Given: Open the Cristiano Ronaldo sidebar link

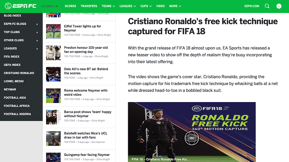Looking at the screenshot, I should click(x=19, y=73).
